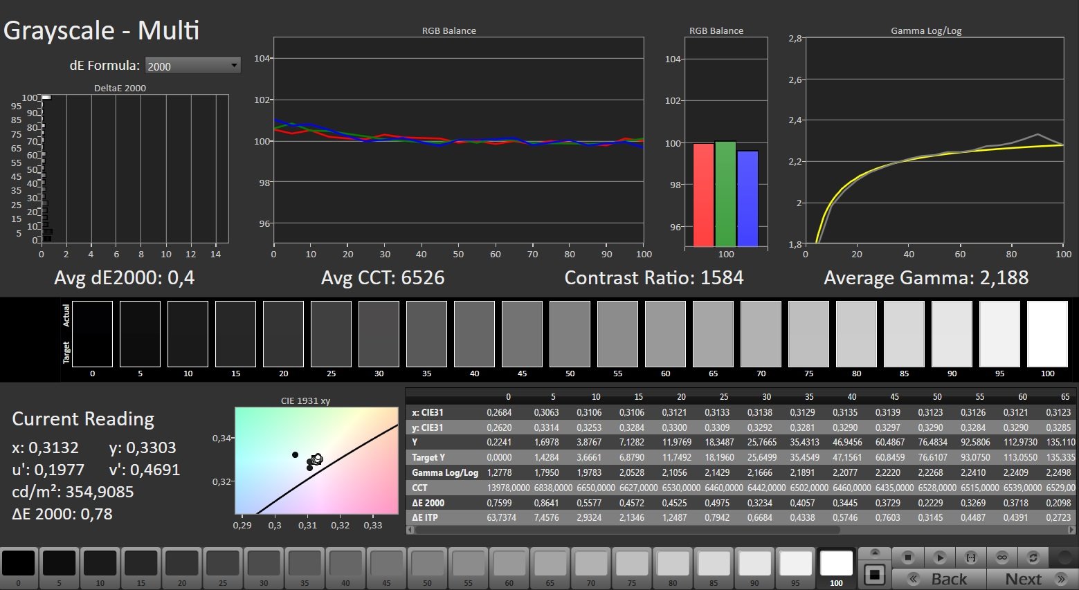The width and height of the screenshot is (1079, 590).
Task: Start the play reading sequence icon
Action: pyautogui.click(x=939, y=557)
